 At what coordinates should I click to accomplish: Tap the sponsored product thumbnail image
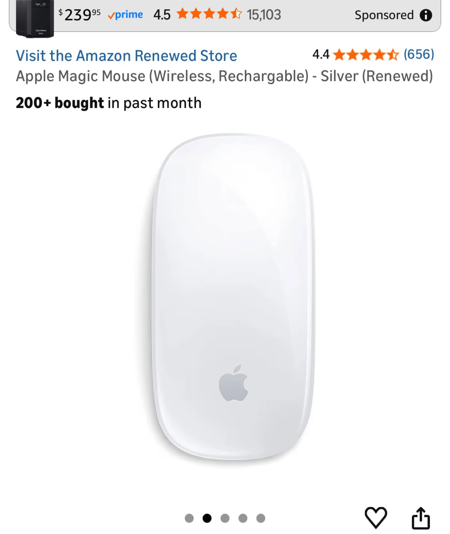36,18
